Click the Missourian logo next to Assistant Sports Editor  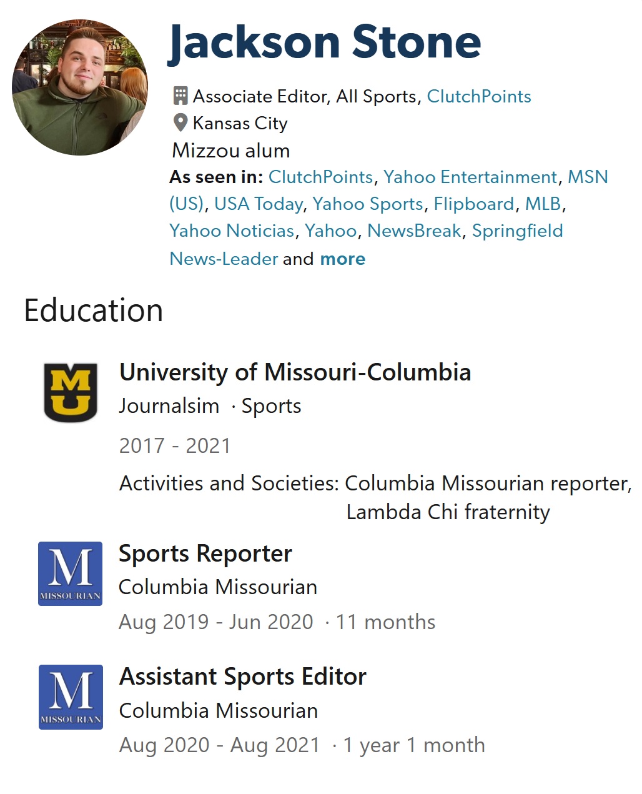[71, 697]
